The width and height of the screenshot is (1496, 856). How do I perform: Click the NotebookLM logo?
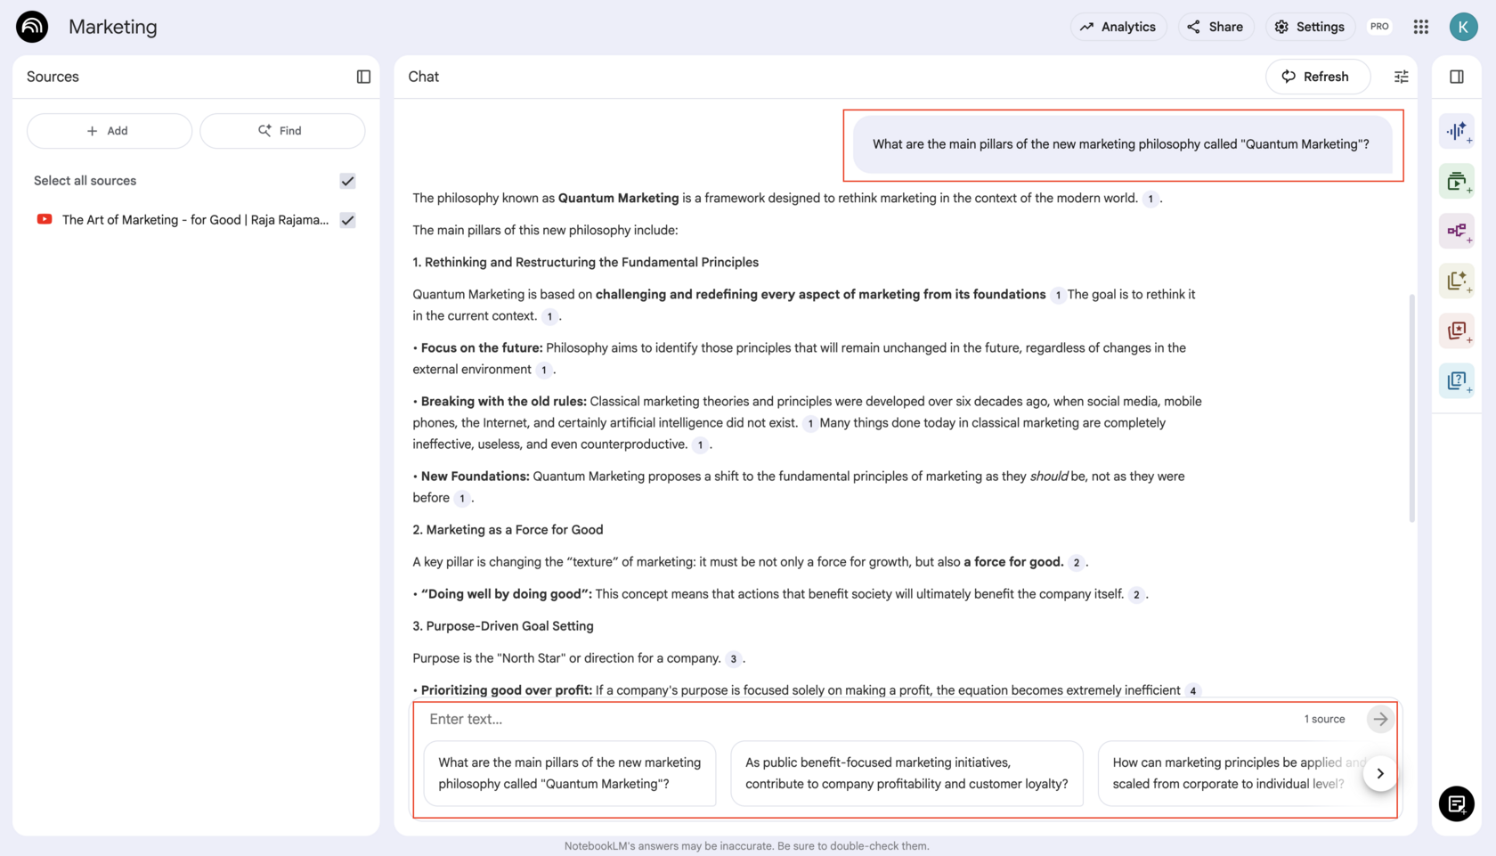coord(32,27)
